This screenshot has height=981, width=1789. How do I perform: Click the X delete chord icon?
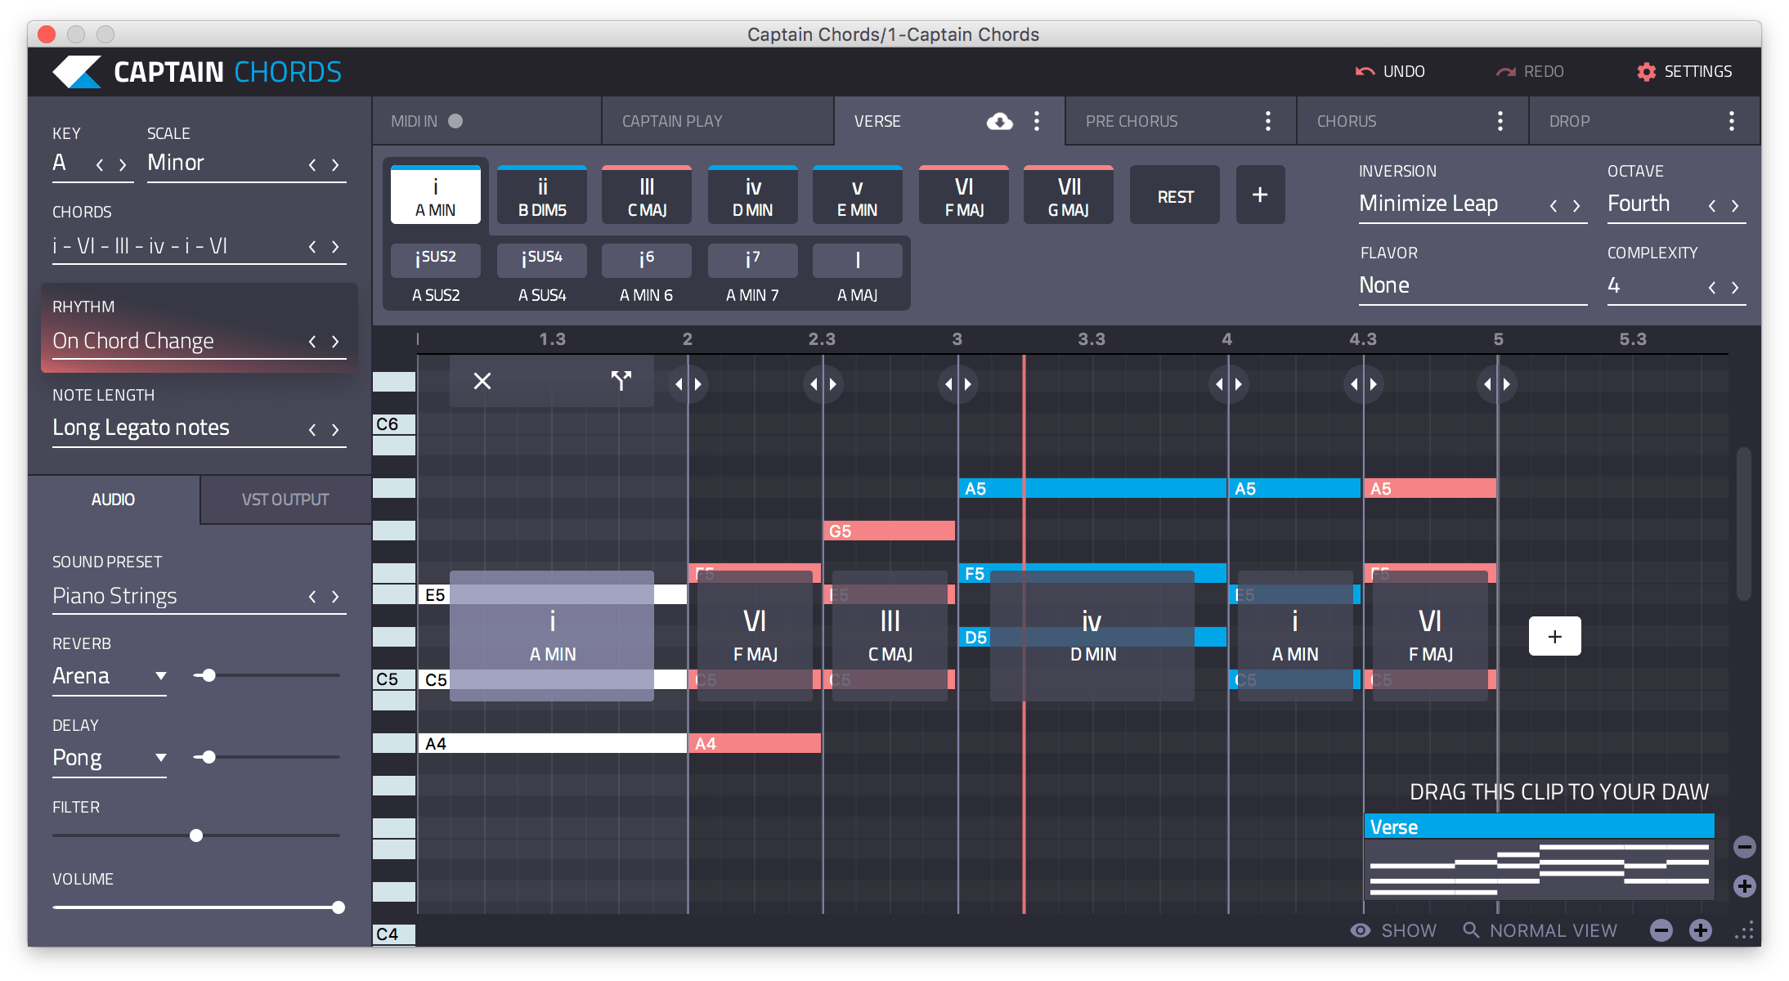click(x=482, y=379)
